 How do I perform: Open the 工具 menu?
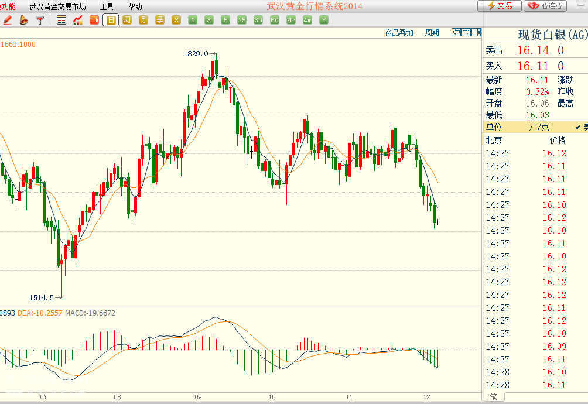point(107,6)
